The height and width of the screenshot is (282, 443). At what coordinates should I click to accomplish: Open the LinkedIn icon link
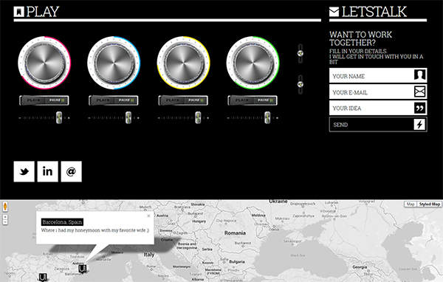point(47,171)
